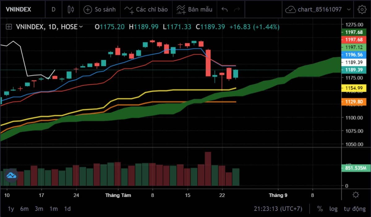This screenshot has width=371, height=217.
Task: Toggle auto scale (tự động)
Action: [x=355, y=209]
